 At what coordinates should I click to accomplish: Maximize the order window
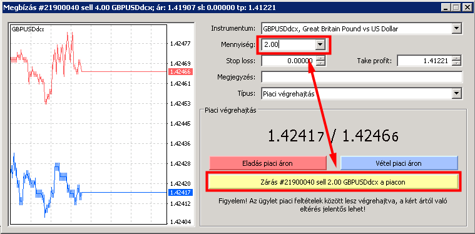coord(455,8)
